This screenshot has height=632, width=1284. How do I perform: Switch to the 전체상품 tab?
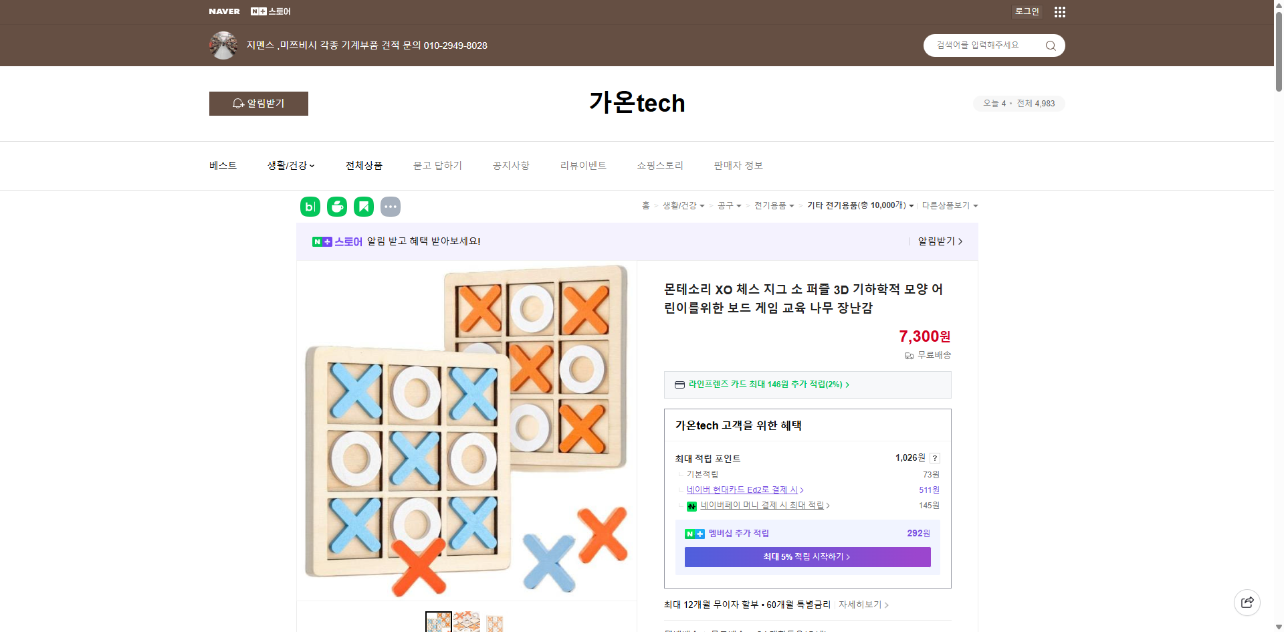(364, 165)
